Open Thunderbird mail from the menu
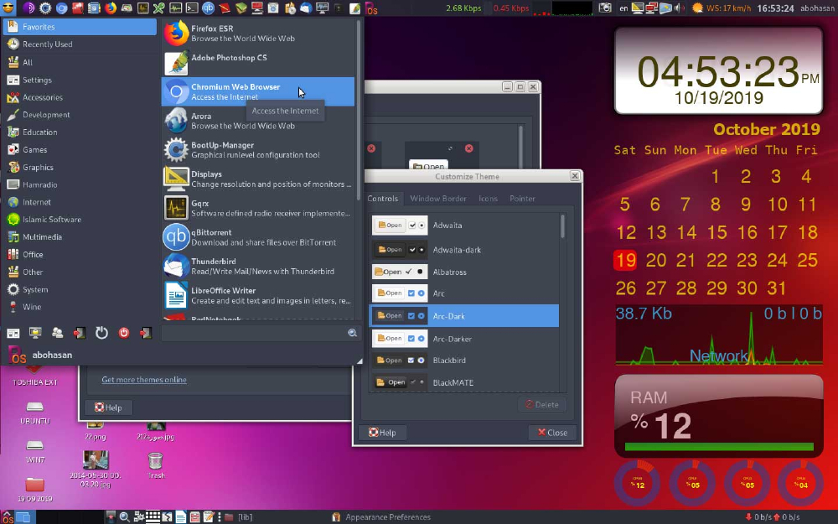Image resolution: width=838 pixels, height=524 pixels. click(258, 267)
